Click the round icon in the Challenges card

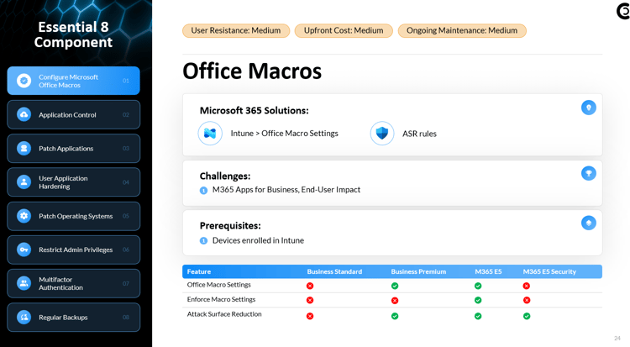click(588, 173)
